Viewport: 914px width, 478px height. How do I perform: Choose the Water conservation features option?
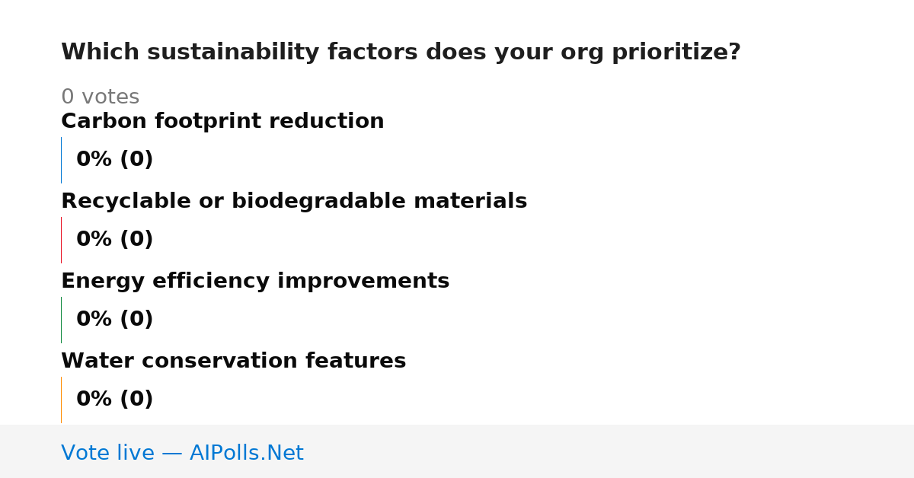pyautogui.click(x=233, y=361)
